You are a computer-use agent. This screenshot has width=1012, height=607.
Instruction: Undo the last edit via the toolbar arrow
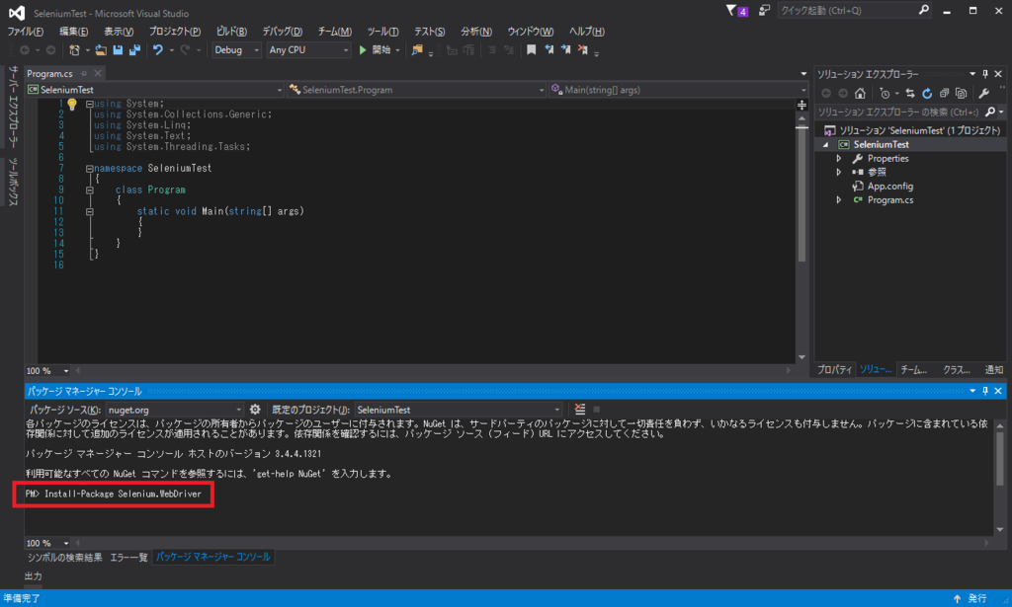tap(157, 49)
